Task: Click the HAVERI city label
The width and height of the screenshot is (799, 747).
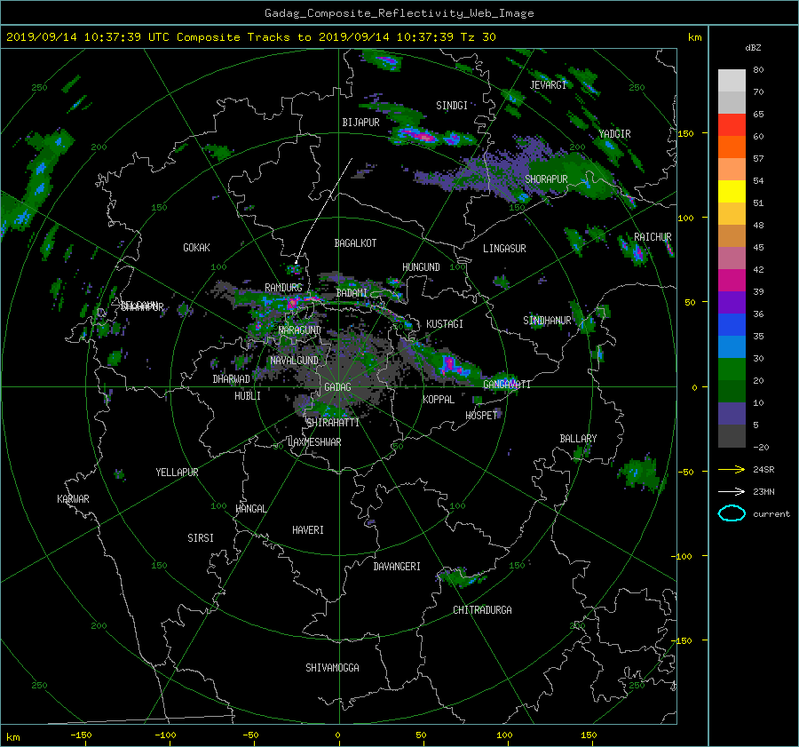Action: pos(308,530)
